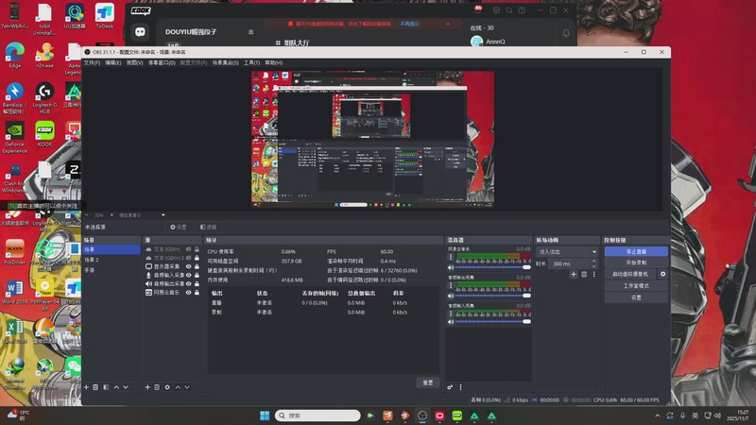Mute the second mixer channel speaker icon
Viewport: 756px width, 425px height.
[451, 296]
